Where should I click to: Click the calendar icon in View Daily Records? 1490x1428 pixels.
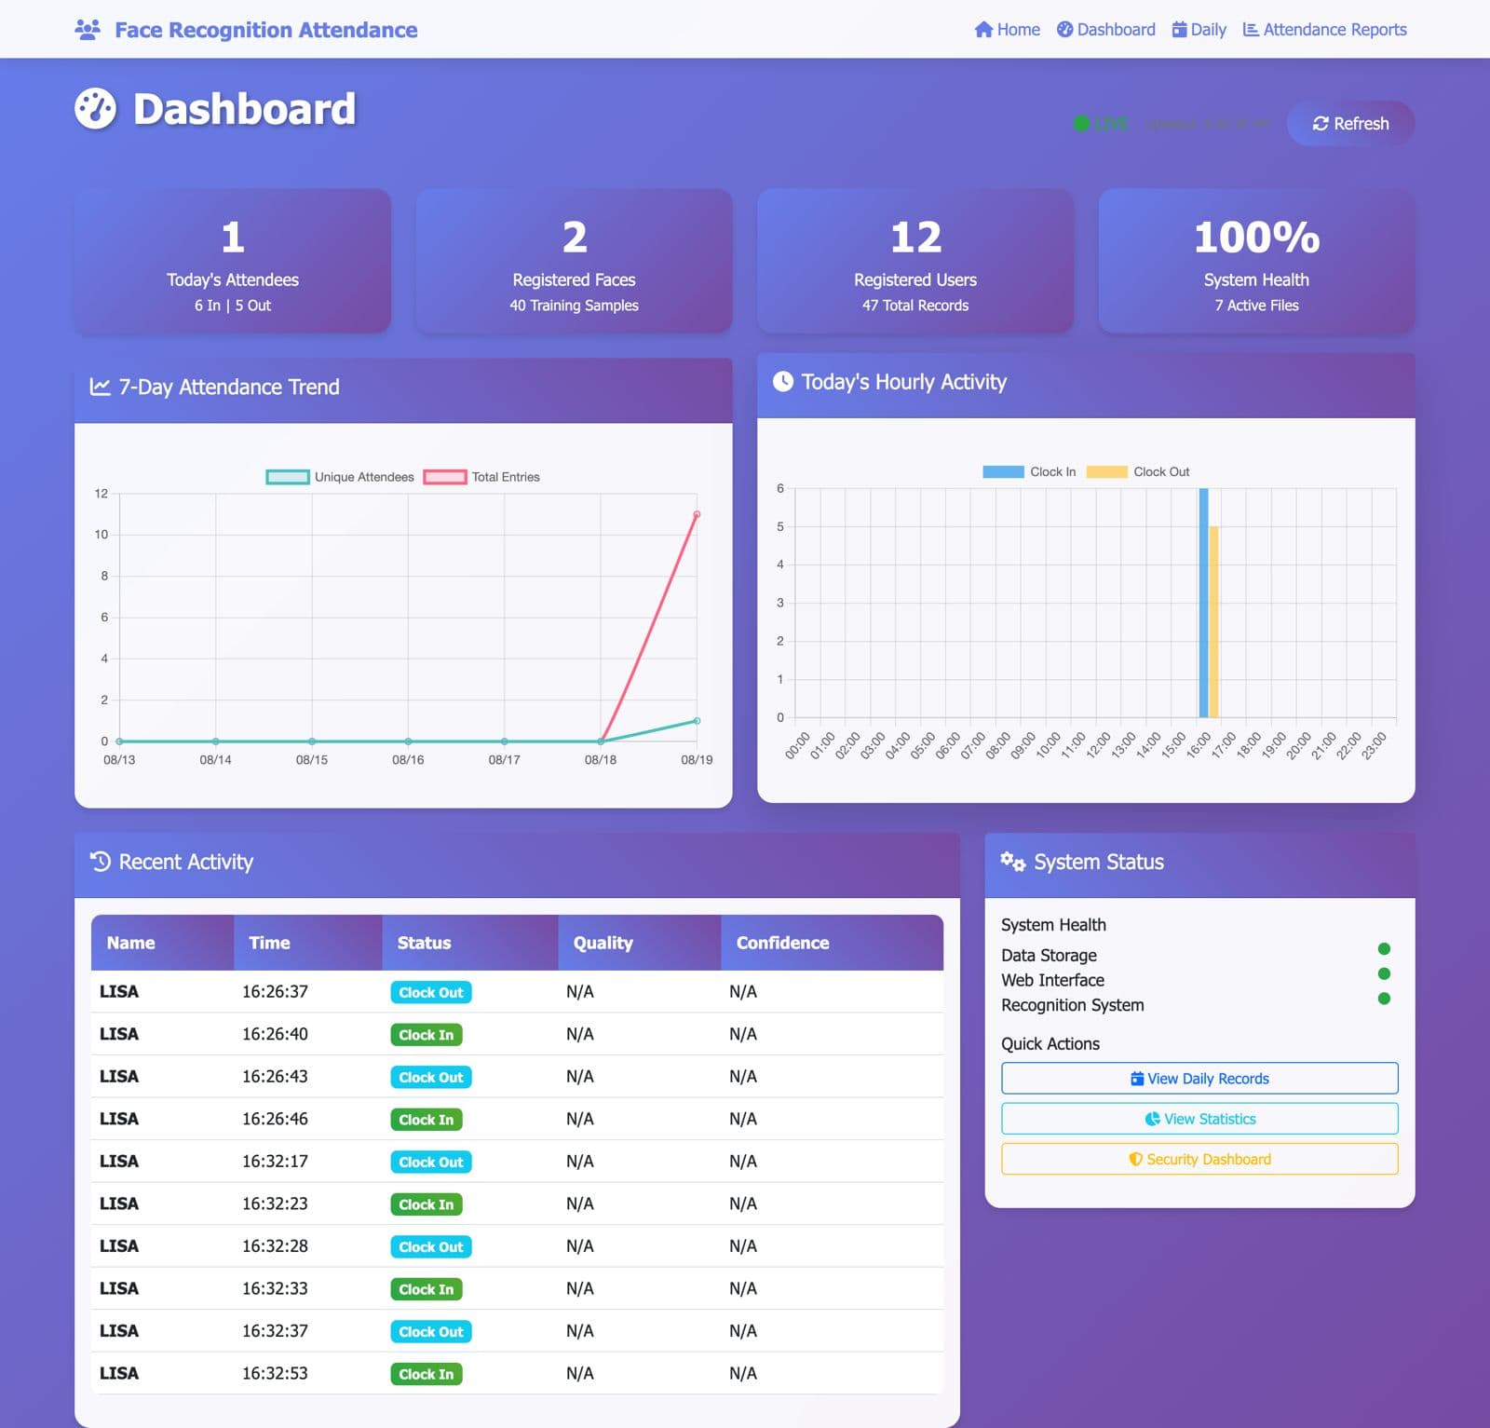click(x=1137, y=1078)
